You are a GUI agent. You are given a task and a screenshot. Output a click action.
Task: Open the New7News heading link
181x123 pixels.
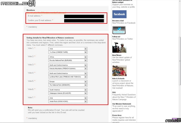[117, 55]
